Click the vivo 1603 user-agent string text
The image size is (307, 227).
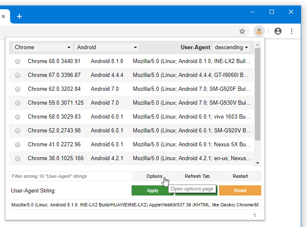(192, 116)
